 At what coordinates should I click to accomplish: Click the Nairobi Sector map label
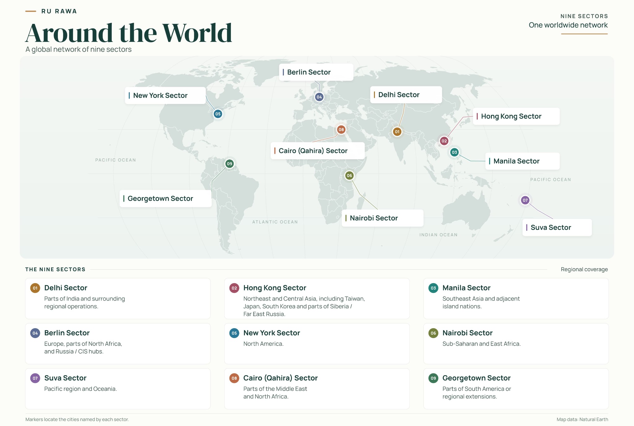pos(382,218)
